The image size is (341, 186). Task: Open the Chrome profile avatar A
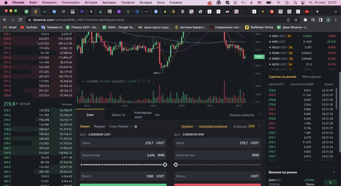click(x=328, y=20)
